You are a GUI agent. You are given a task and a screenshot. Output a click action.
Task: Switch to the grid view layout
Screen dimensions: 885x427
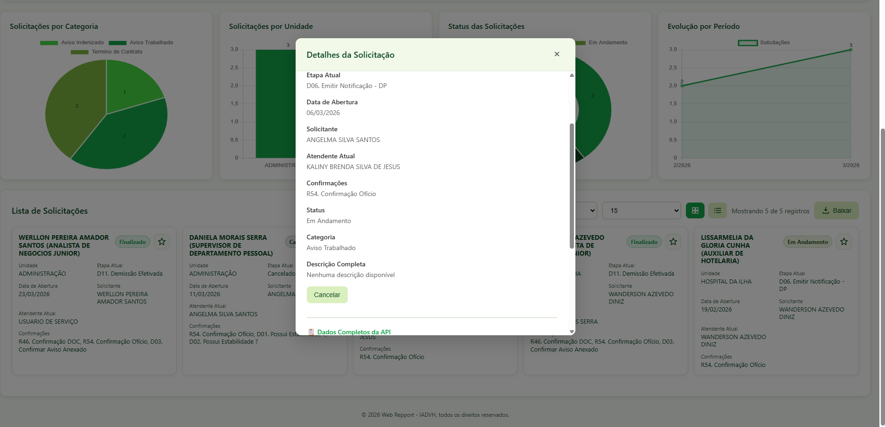pos(695,210)
